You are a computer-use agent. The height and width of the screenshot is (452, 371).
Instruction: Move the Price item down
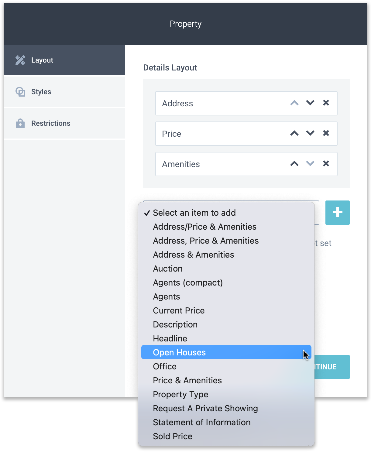(310, 133)
